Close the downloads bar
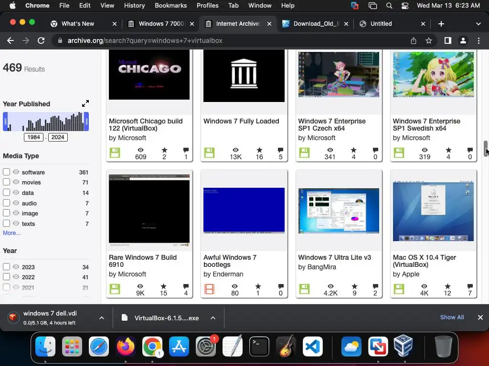489x366 pixels. pyautogui.click(x=480, y=317)
